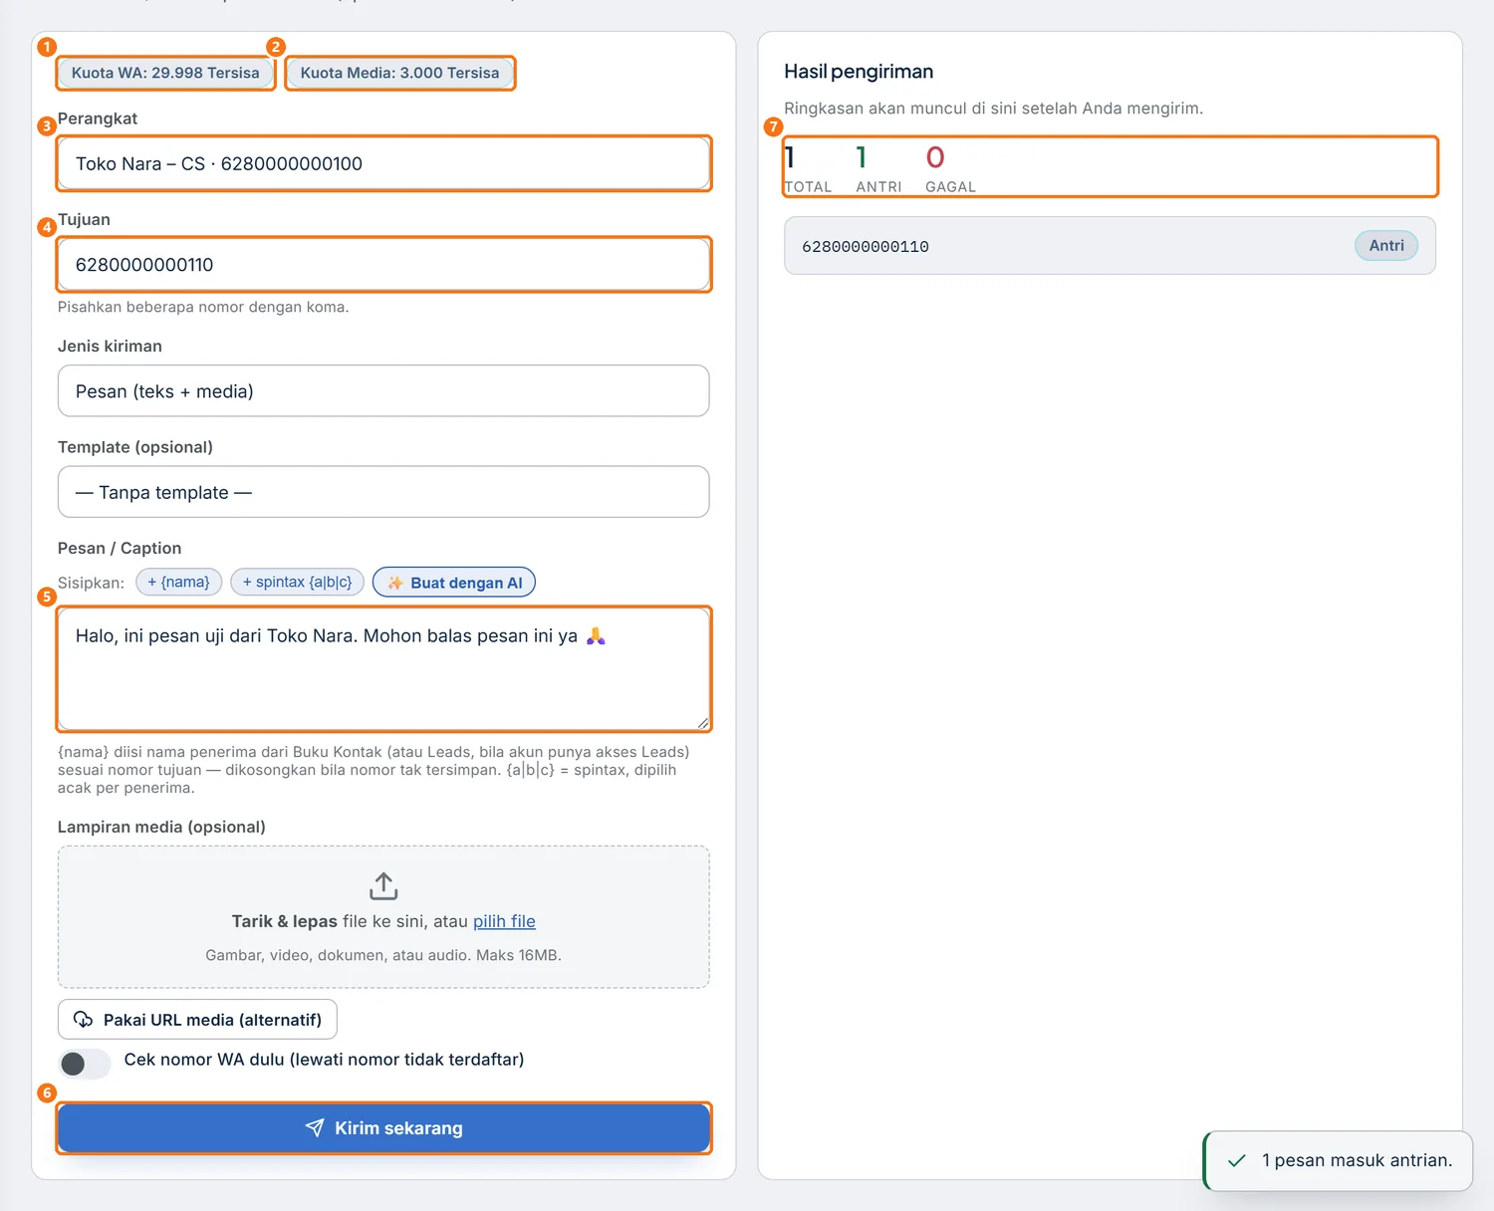Open the Perangkat device dropdown
The height and width of the screenshot is (1211, 1494).
tap(383, 163)
